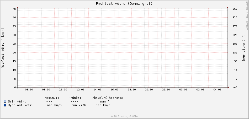Click the © 2019 meteo_v2-0214 footer text
The height and width of the screenshot is (119, 249).
124,116
